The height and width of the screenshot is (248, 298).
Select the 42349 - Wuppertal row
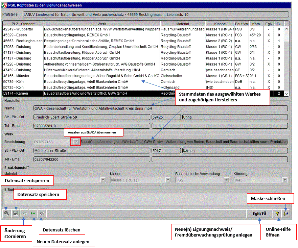coord(23,29)
